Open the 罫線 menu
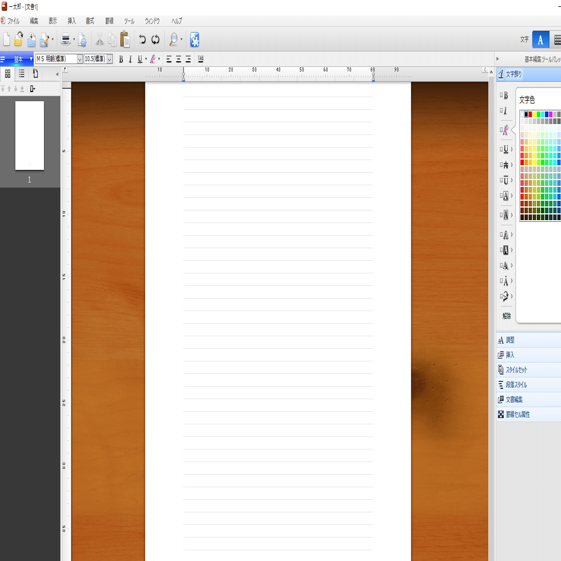The height and width of the screenshot is (561, 561). [x=109, y=21]
